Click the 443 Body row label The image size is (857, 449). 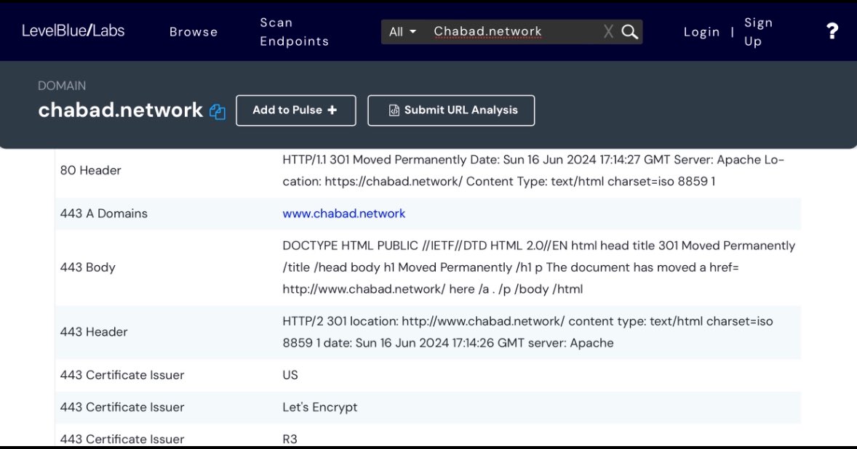click(x=88, y=267)
